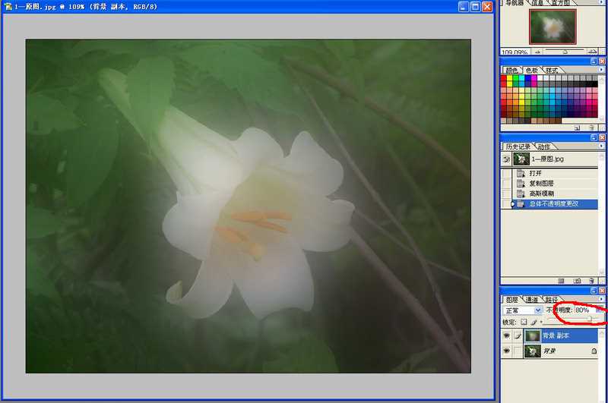The width and height of the screenshot is (608, 403).
Task: Select the 打开 history state
Action: click(556, 173)
